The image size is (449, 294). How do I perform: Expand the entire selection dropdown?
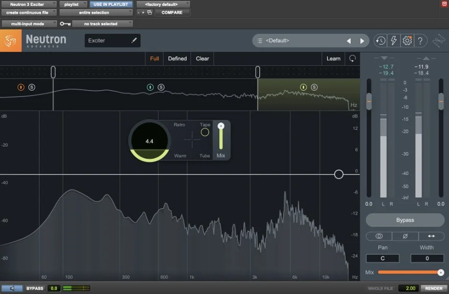pyautogui.click(x=95, y=12)
